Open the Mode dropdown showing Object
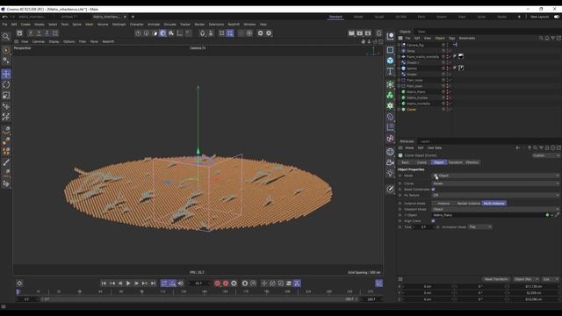The image size is (562, 316). pos(495,176)
